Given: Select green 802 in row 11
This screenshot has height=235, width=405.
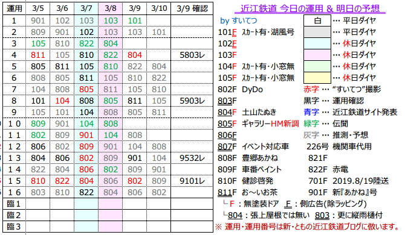Looking at the screenshot, I should coord(38,135).
